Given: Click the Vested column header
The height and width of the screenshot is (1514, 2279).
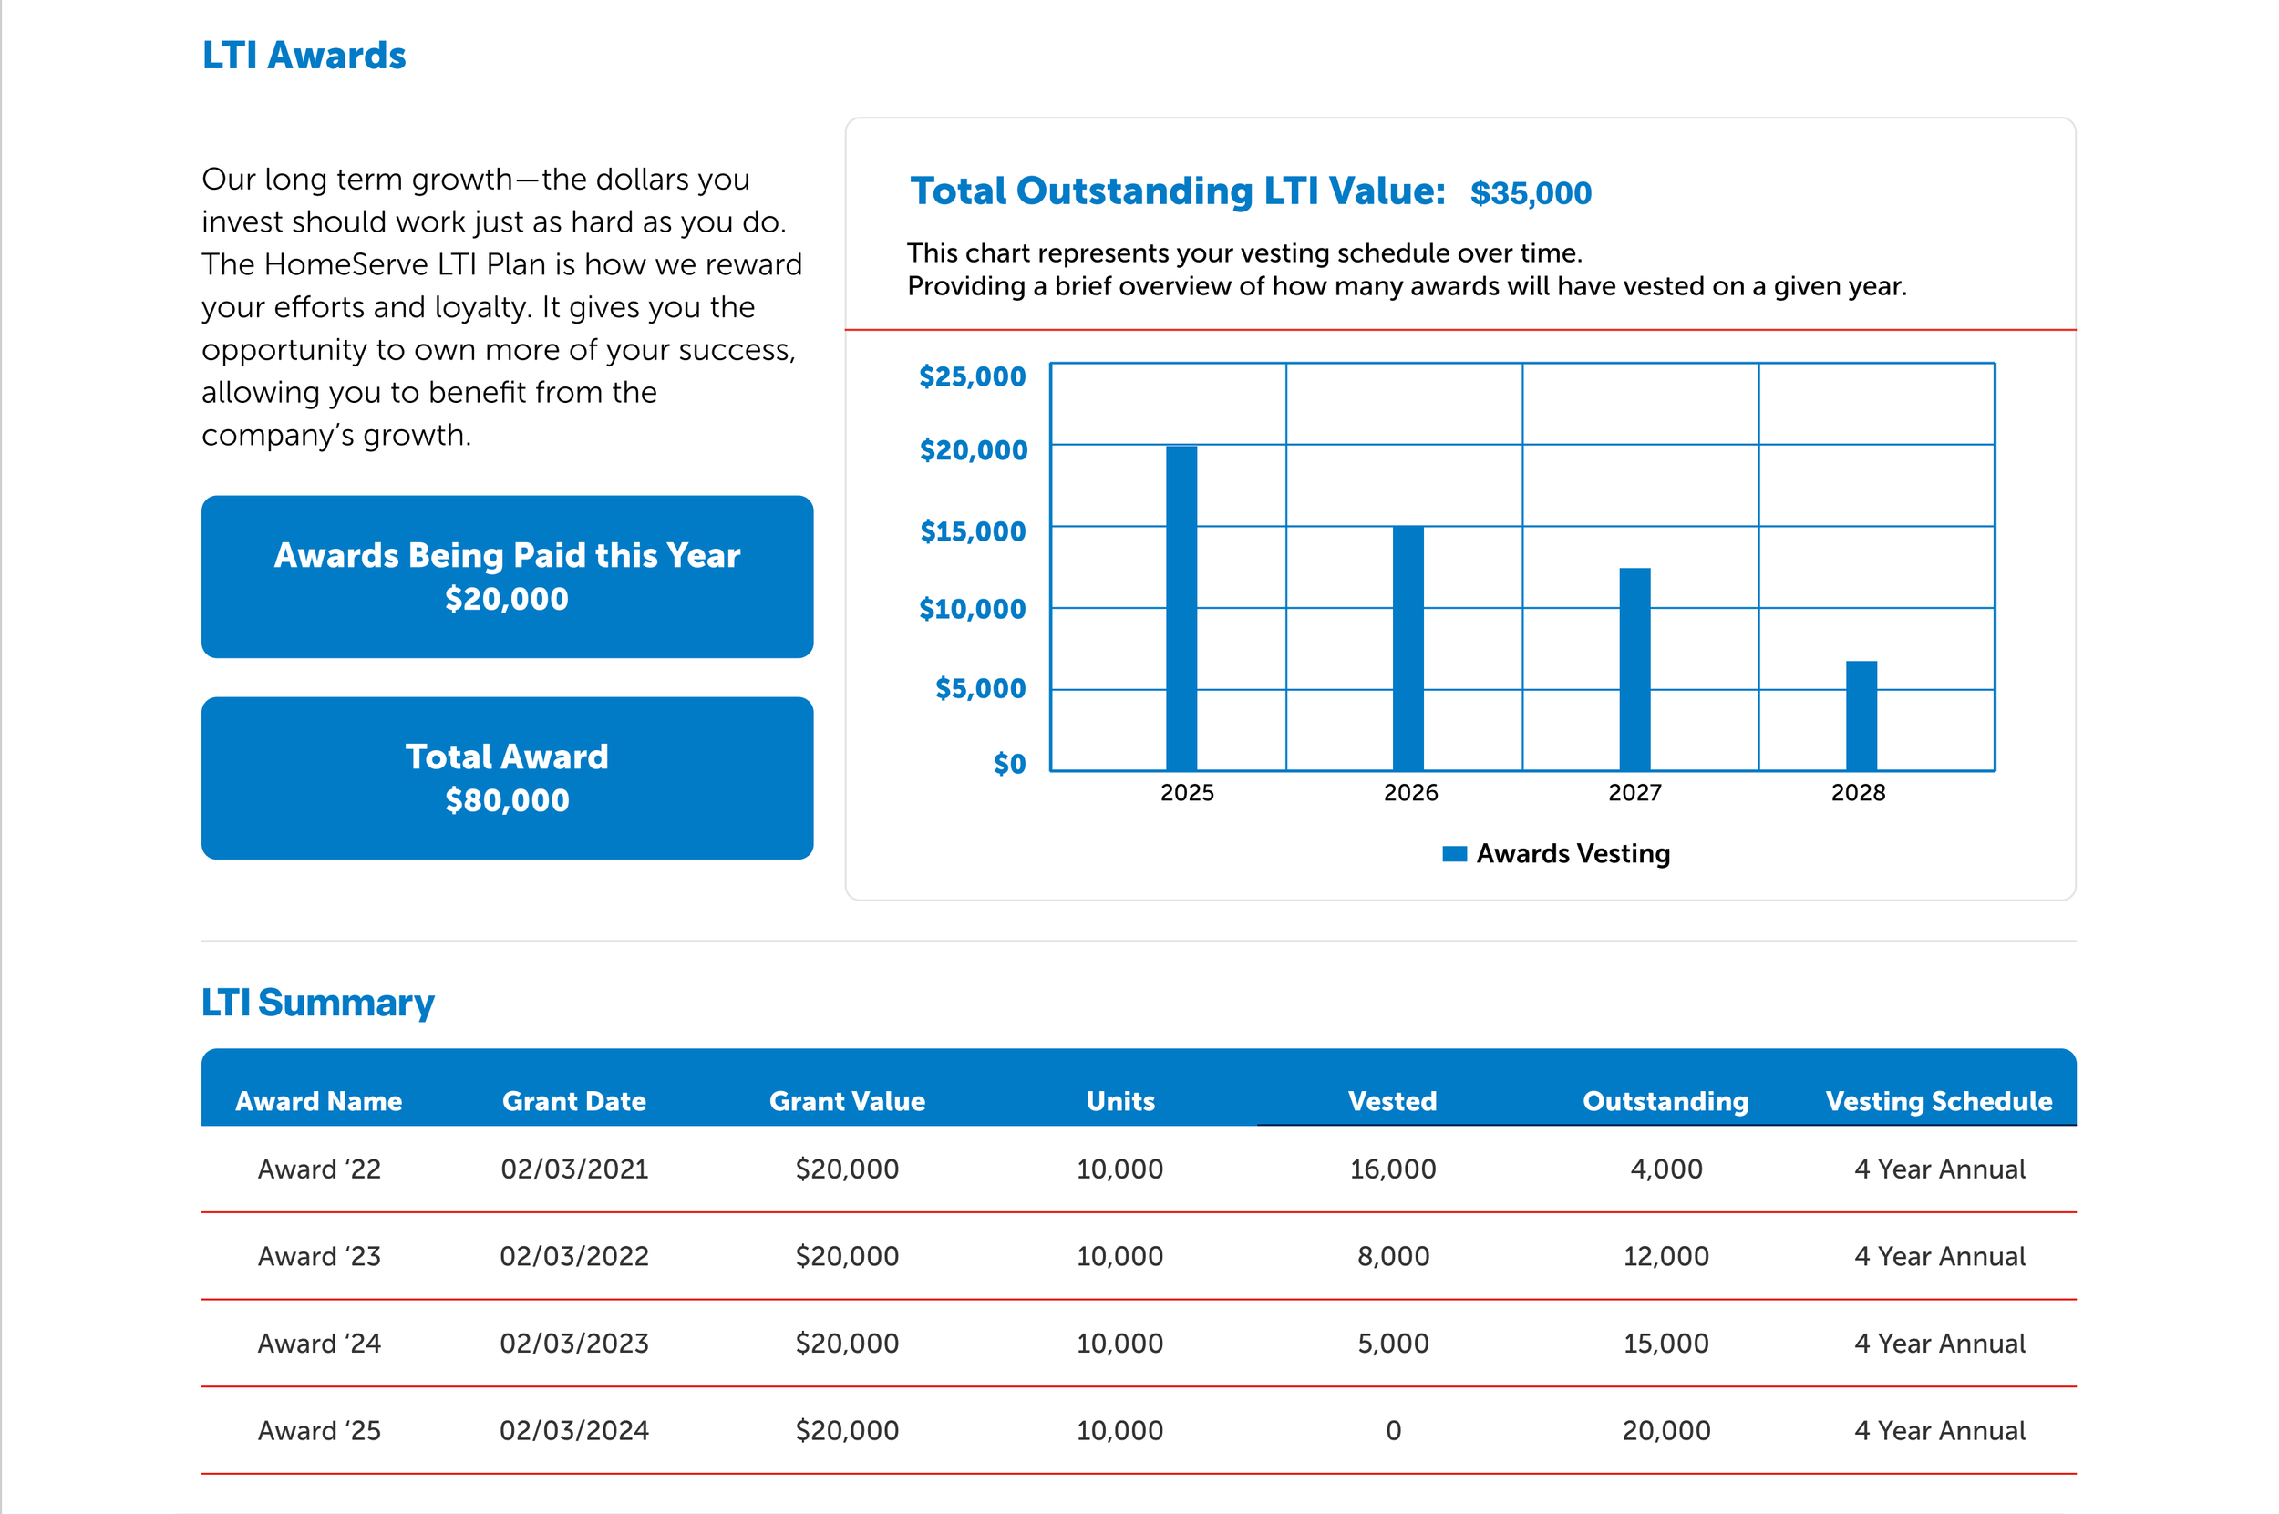Looking at the screenshot, I should pos(1391,1101).
